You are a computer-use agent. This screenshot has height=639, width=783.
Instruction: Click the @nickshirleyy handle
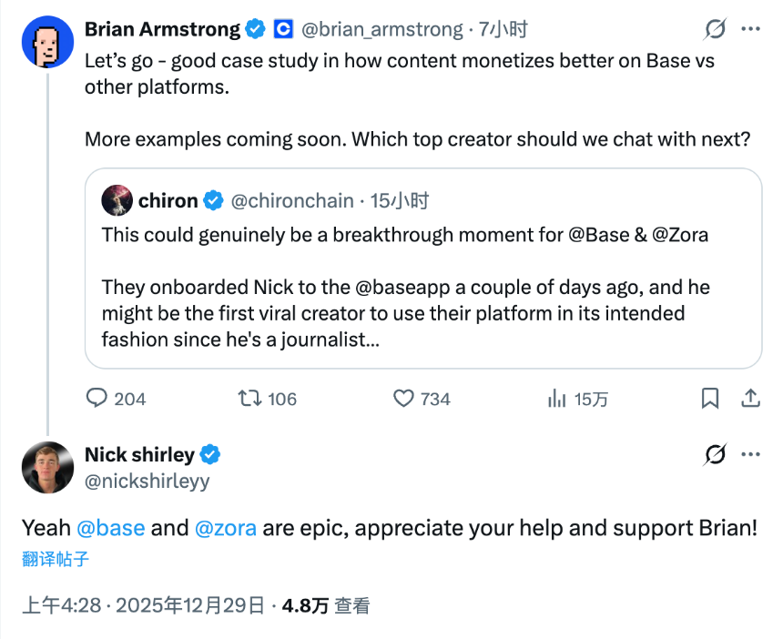click(x=147, y=480)
